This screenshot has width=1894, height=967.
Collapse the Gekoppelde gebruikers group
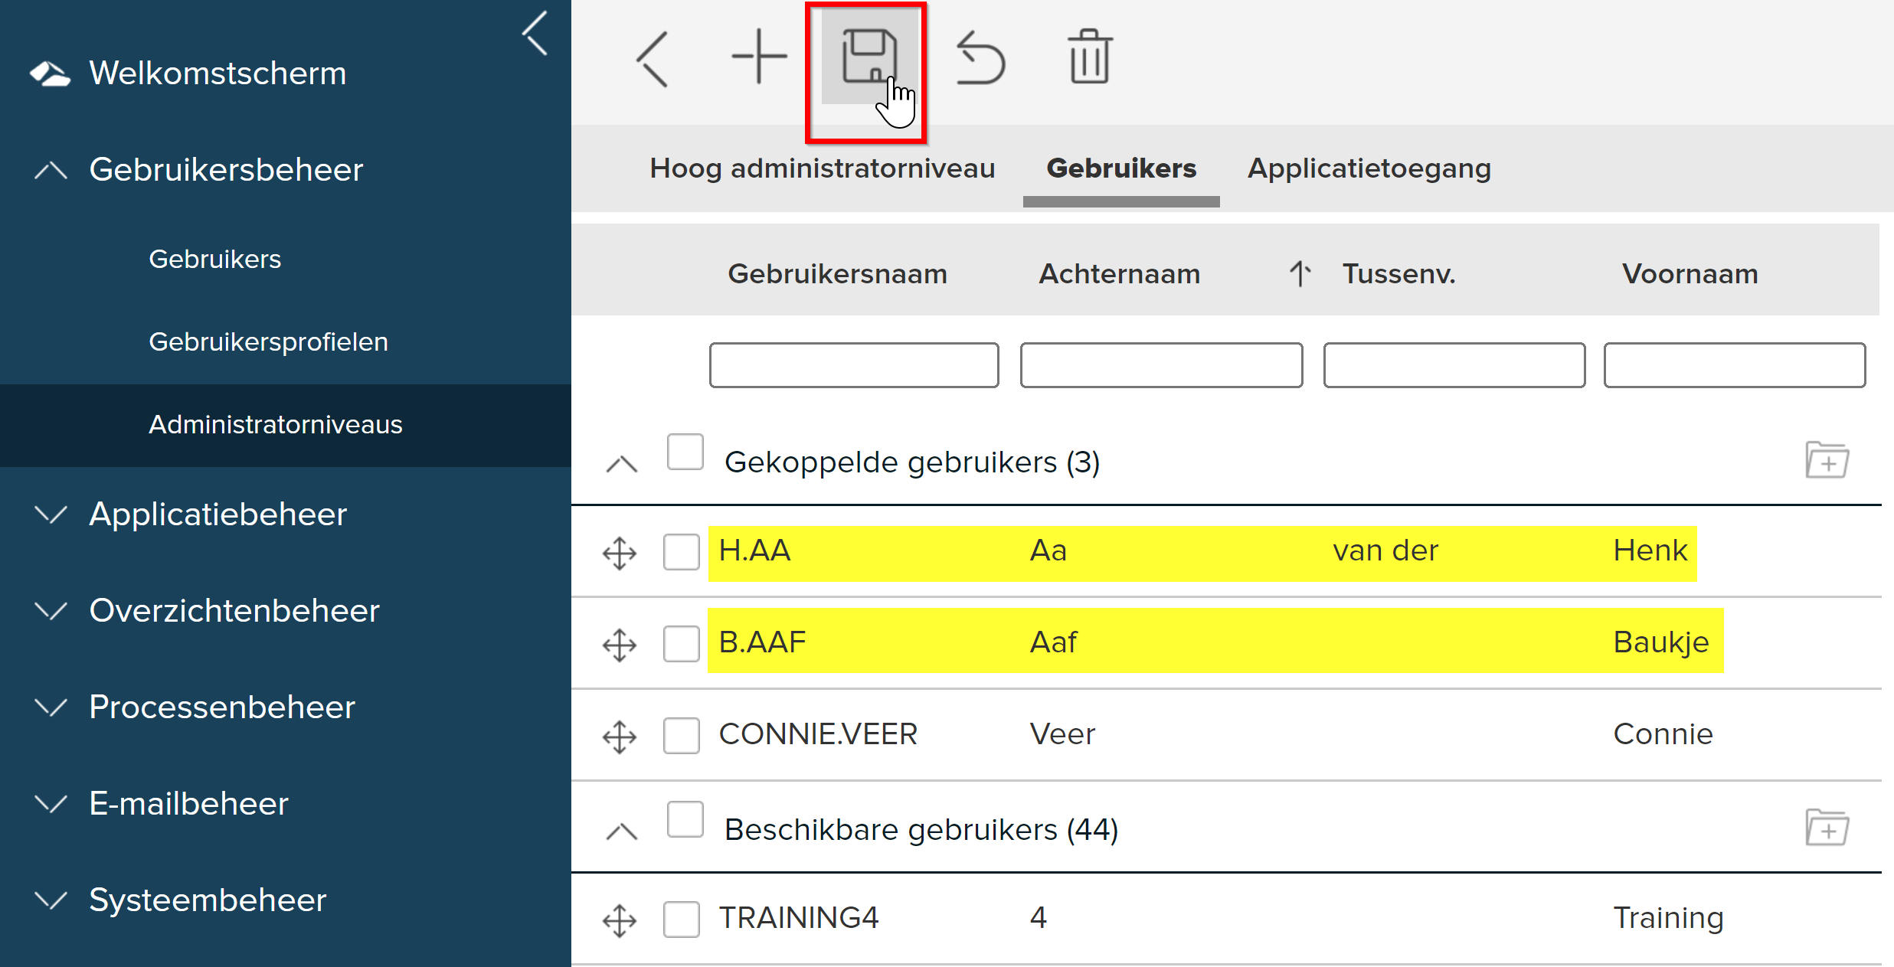(x=621, y=464)
